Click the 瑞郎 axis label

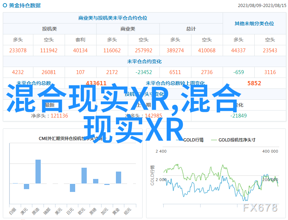tap(47, 211)
